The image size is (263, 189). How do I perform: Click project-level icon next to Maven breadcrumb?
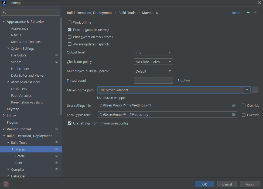158,13
